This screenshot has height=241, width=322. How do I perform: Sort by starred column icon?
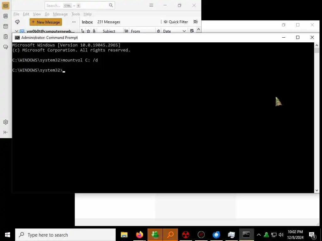point(88,31)
